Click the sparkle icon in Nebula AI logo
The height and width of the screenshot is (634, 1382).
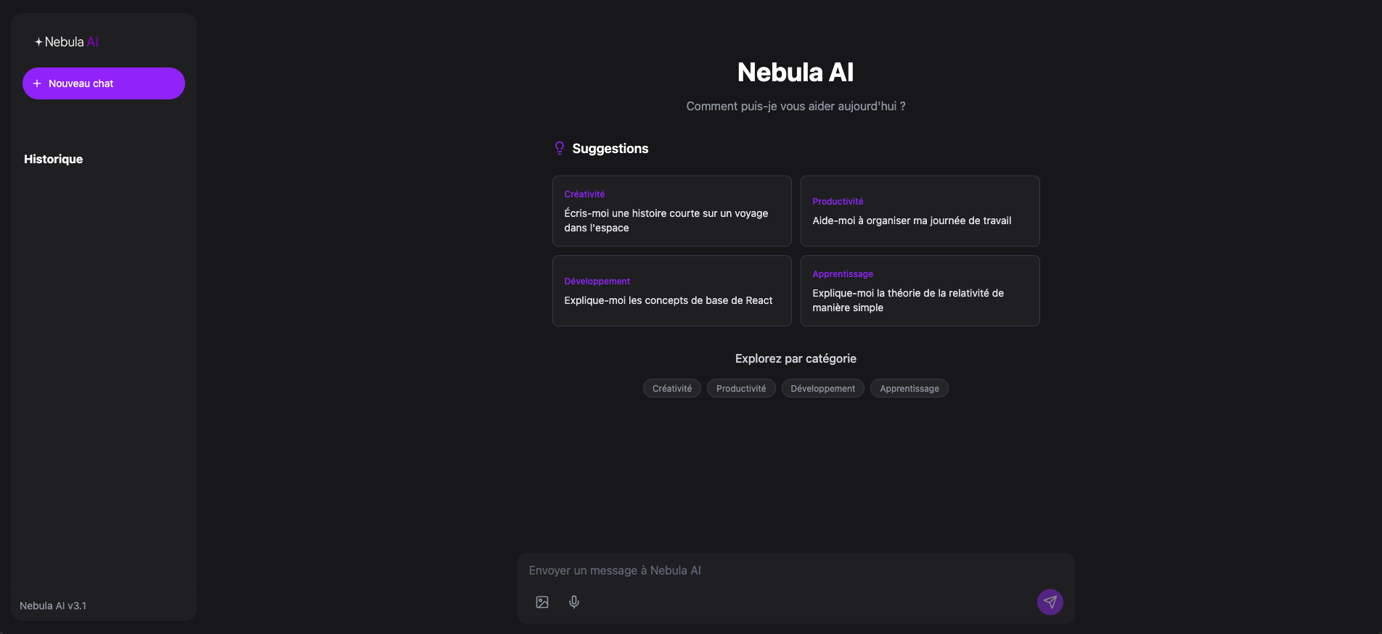click(38, 41)
